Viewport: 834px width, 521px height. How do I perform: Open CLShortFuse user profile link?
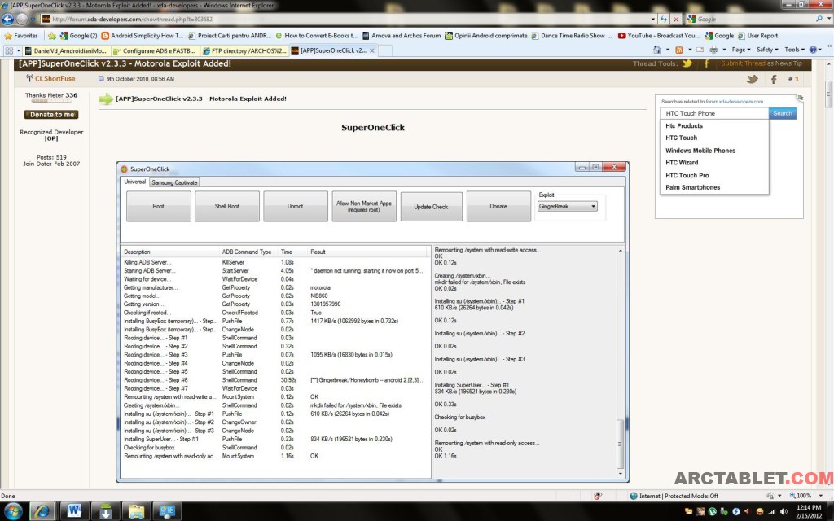click(55, 79)
